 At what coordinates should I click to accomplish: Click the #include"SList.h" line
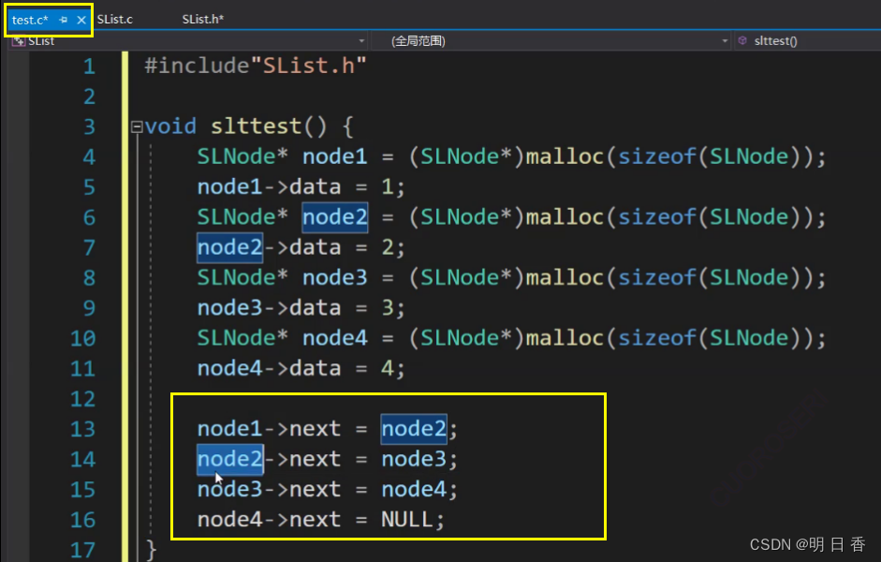coord(256,66)
